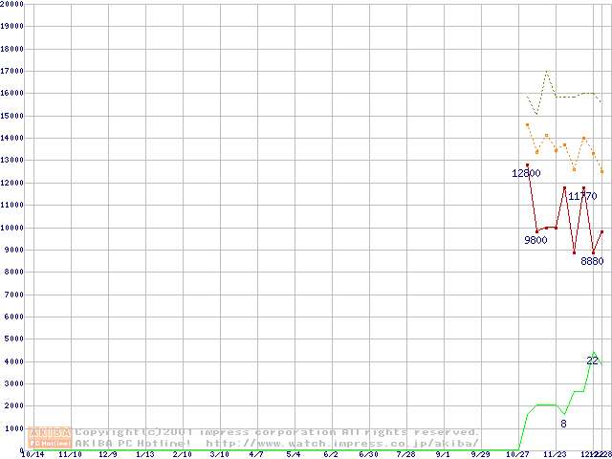Image resolution: width=612 pixels, height=459 pixels.
Task: Click the 10/14 date on the x-axis
Action: point(33,455)
